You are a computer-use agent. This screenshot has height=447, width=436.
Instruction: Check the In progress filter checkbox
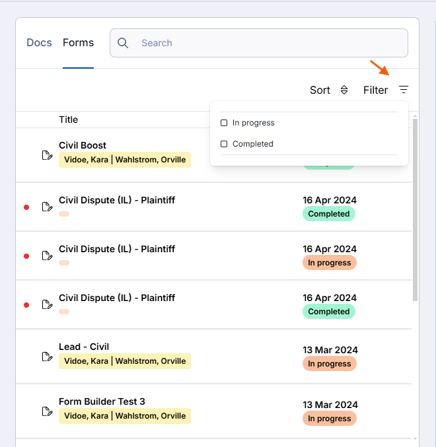224,123
